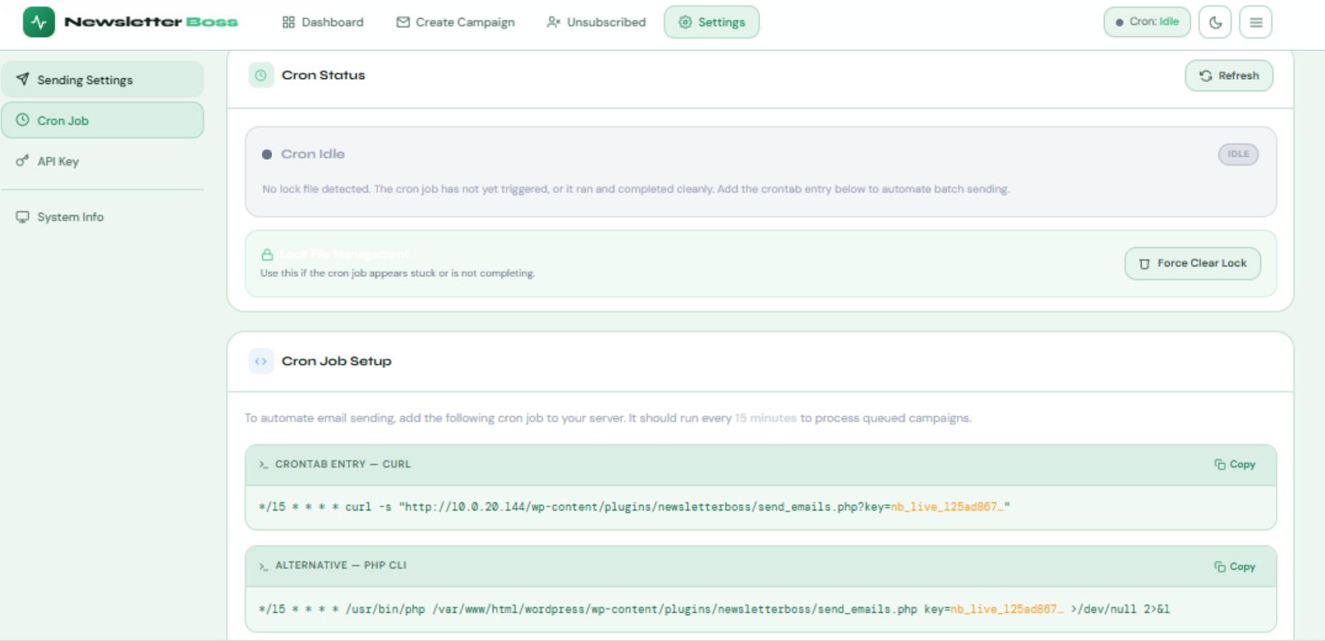
Task: Click the Cron Job Setup code icon
Action: [260, 362]
